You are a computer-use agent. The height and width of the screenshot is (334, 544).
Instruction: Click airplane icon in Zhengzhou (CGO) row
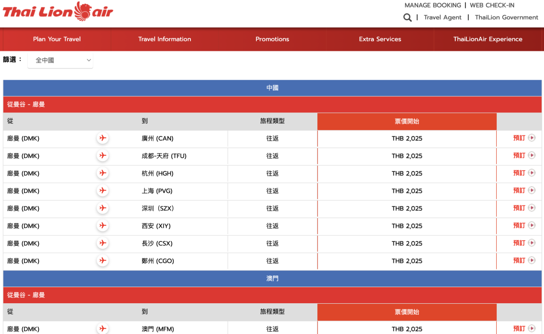coord(103,260)
